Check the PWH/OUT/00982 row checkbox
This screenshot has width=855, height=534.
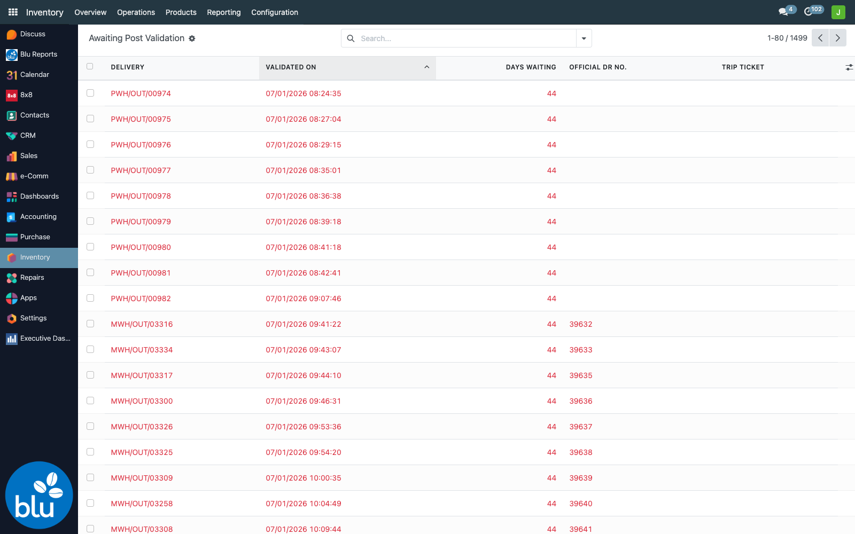[90, 298]
